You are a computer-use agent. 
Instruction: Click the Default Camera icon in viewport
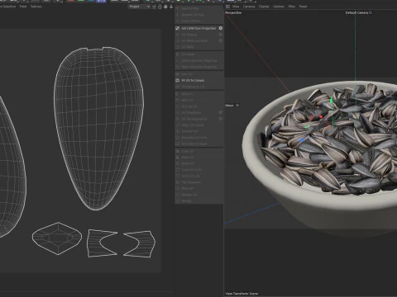(371, 12)
